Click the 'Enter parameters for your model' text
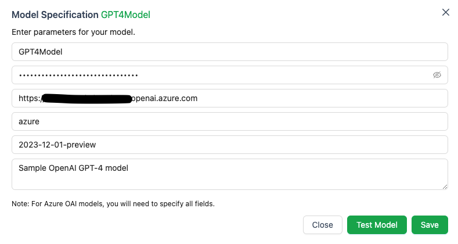 click(x=73, y=31)
